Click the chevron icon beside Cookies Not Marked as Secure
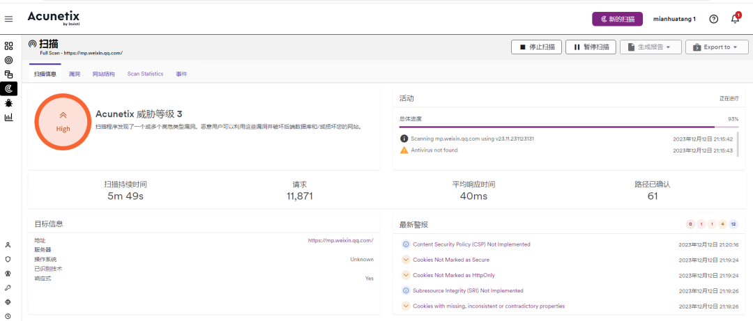753x321 pixels. [405, 260]
